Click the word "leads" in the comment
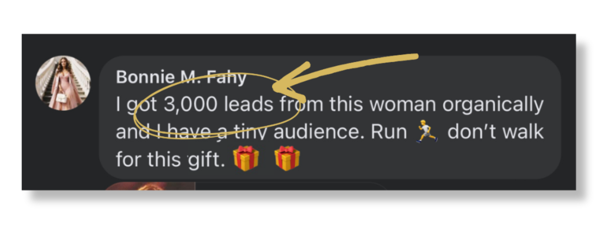607x227 pixels. [x=248, y=105]
